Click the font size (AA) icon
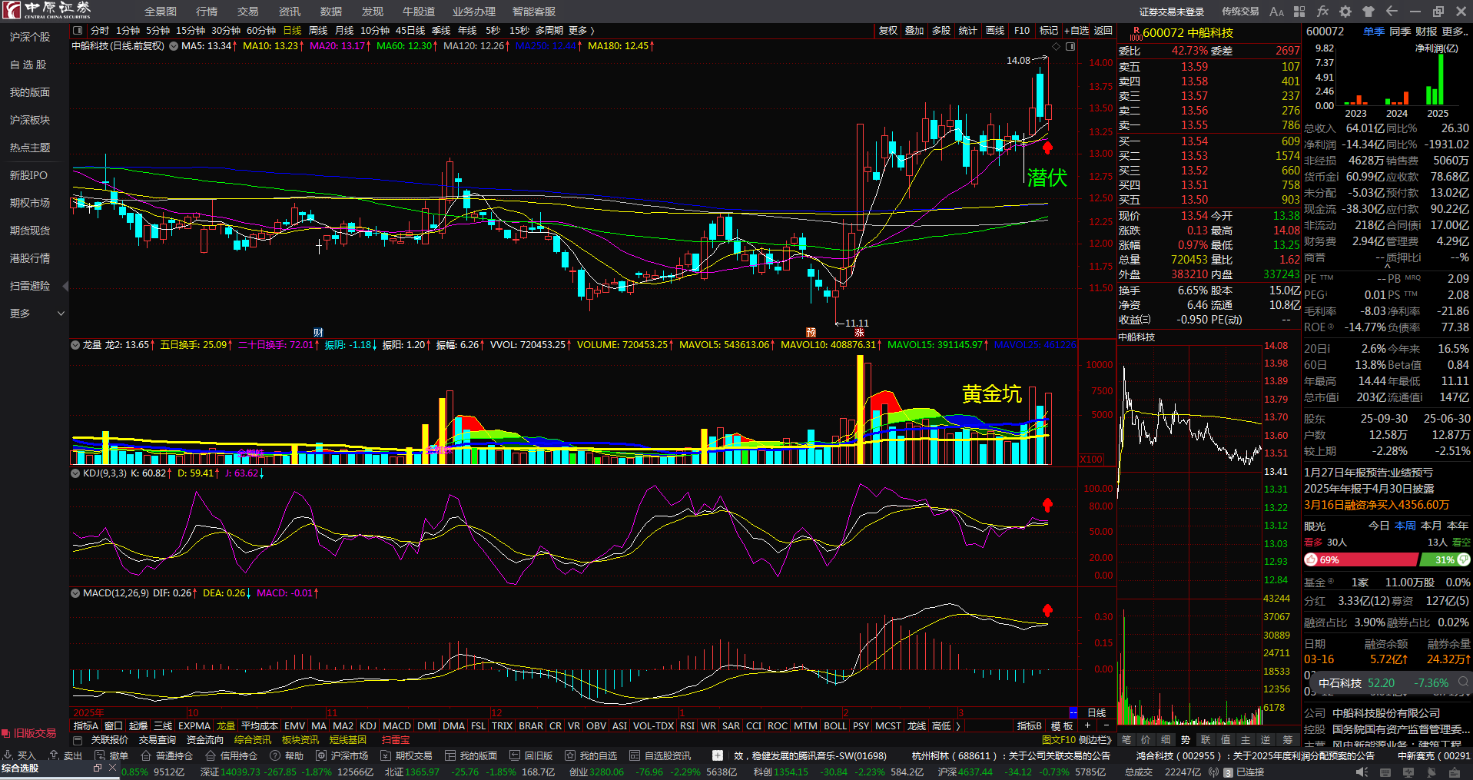Image resolution: width=1473 pixels, height=780 pixels. pyautogui.click(x=1276, y=12)
